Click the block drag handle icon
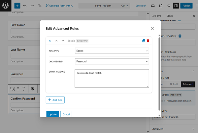Image resolution: width=198 pixels, height=133 pixels. pyautogui.click(x=18, y=89)
